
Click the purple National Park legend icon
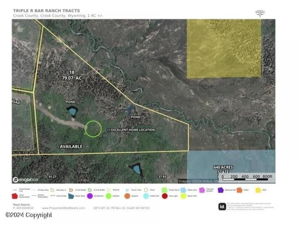[x=221, y=190]
